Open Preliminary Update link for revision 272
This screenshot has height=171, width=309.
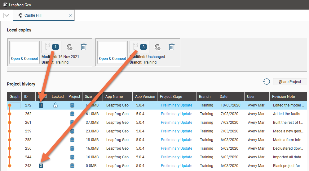click(176, 105)
